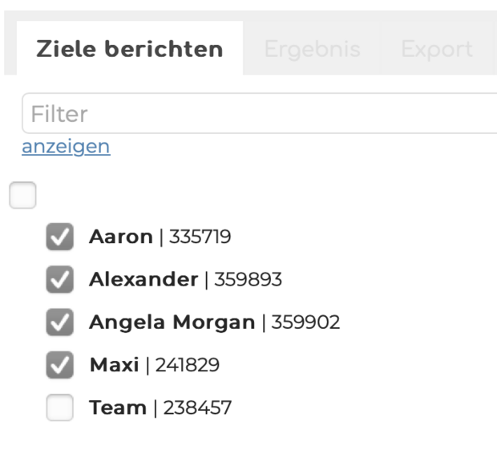497x450 pixels.
Task: Select the Alexander name label
Action: (x=143, y=279)
